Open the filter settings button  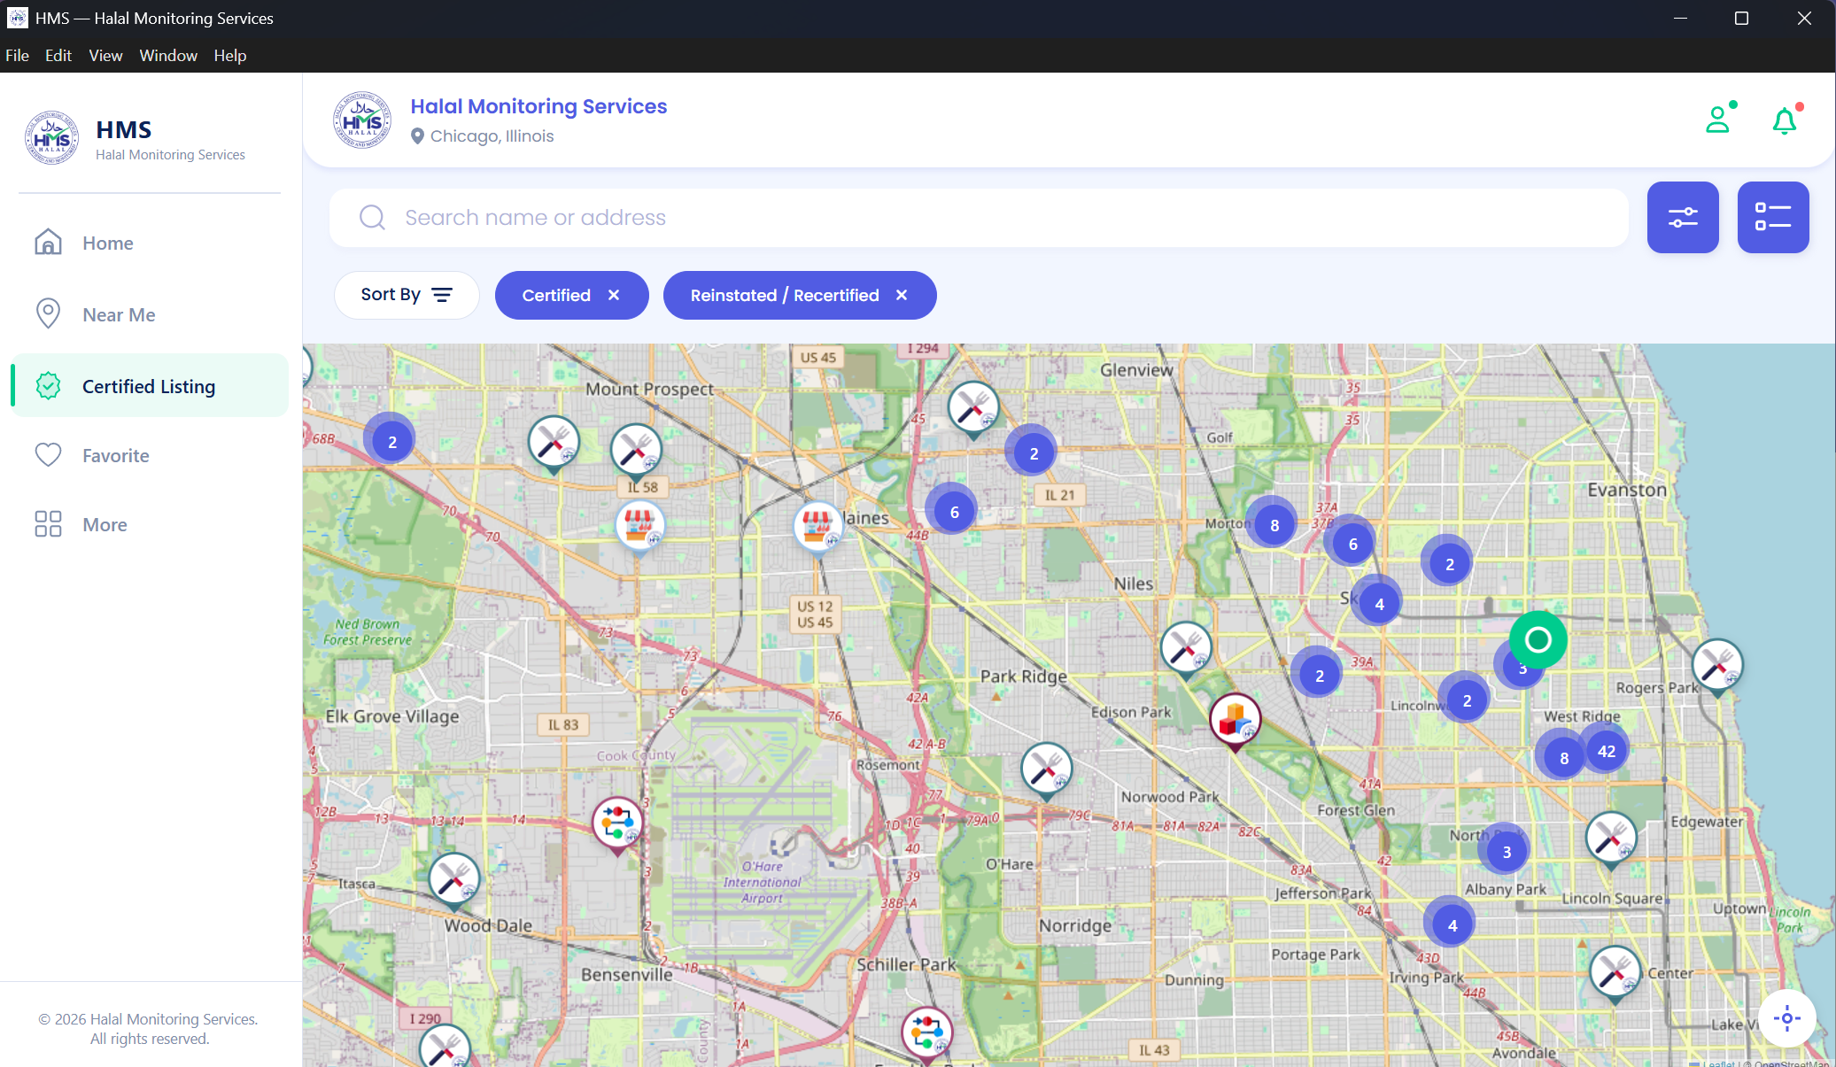tap(1682, 217)
